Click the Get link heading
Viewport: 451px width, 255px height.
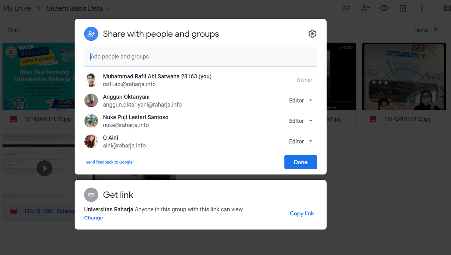coord(118,195)
